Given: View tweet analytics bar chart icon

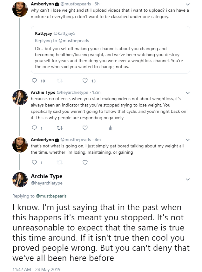Looking at the screenshot, I should click(111, 128).
